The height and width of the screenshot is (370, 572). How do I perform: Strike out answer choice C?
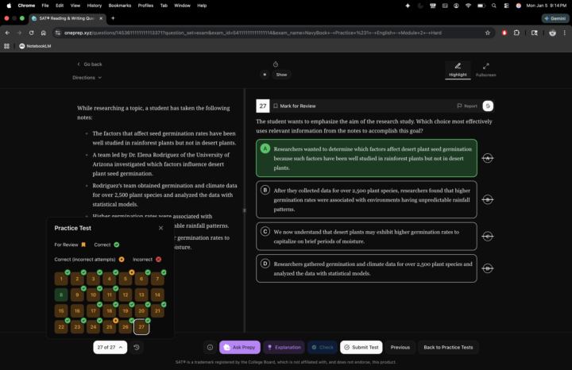(488, 237)
